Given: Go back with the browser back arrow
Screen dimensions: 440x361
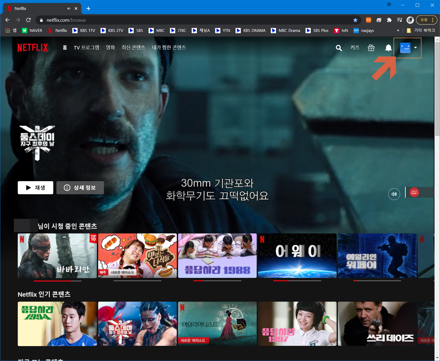Looking at the screenshot, I should click(x=7, y=20).
